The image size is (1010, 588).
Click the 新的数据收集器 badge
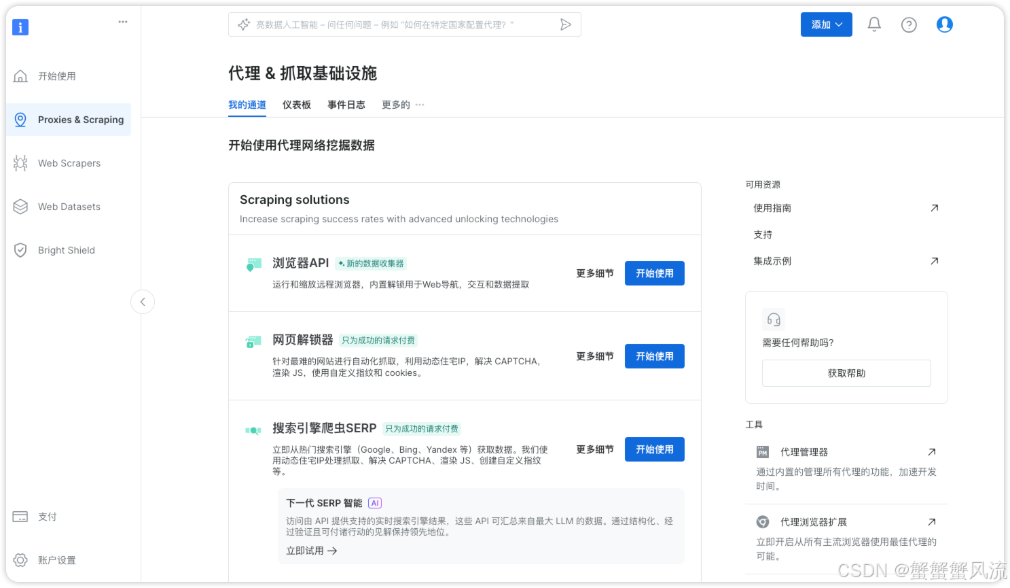371,264
